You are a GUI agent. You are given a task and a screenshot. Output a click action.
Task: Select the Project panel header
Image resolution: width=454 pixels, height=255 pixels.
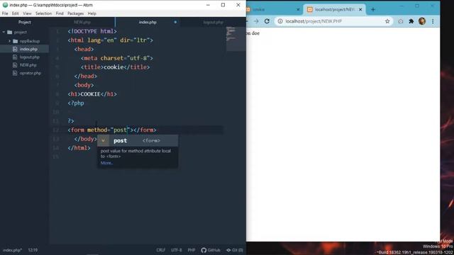point(25,22)
